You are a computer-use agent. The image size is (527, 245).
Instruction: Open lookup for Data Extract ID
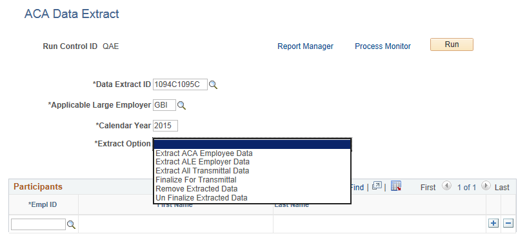[213, 85]
